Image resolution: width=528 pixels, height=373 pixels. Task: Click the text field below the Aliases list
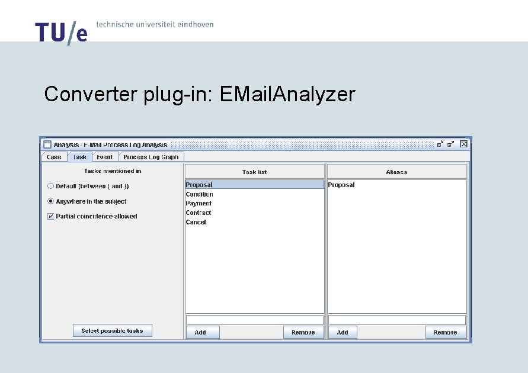(x=396, y=319)
